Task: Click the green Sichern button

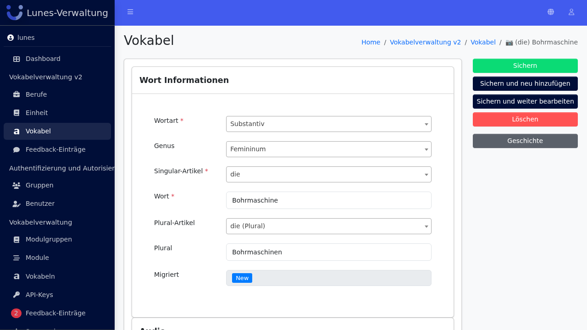Action: [525, 66]
